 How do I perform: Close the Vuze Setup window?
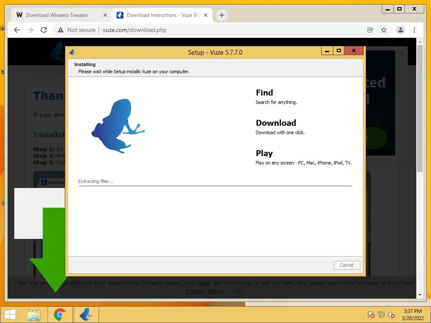point(354,51)
